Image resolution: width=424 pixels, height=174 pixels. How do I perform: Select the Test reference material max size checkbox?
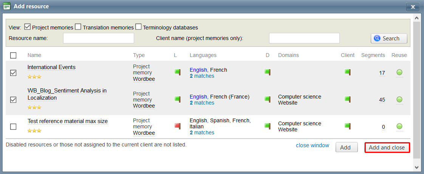coord(13,127)
